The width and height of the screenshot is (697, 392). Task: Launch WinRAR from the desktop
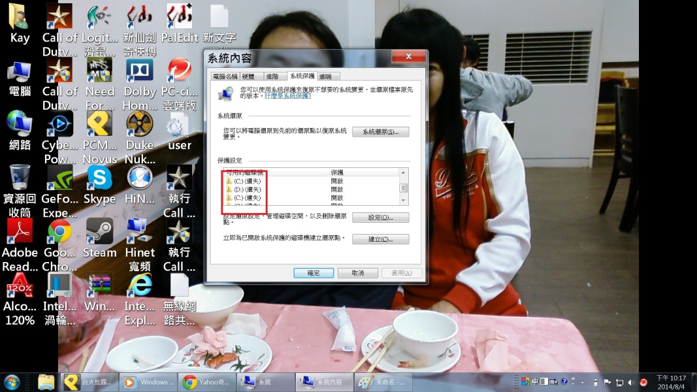coord(99,293)
